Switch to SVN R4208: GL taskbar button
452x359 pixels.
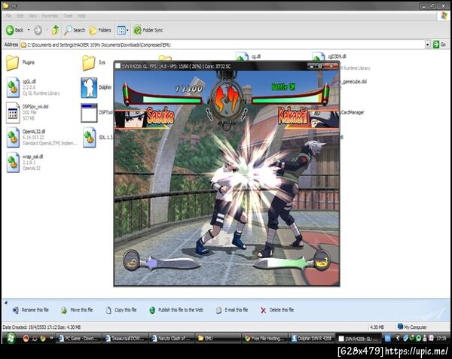pos(358,338)
